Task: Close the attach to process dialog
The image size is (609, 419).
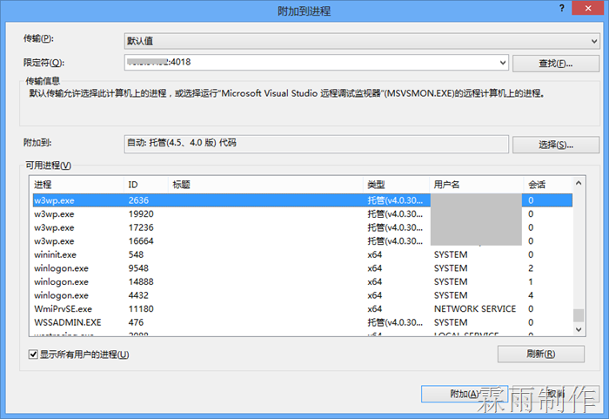Action: (x=588, y=8)
